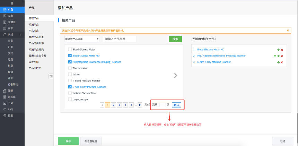Open 产品排序 in the product submenu
Viewport: 298px width, 146px height.
coord(34,31)
